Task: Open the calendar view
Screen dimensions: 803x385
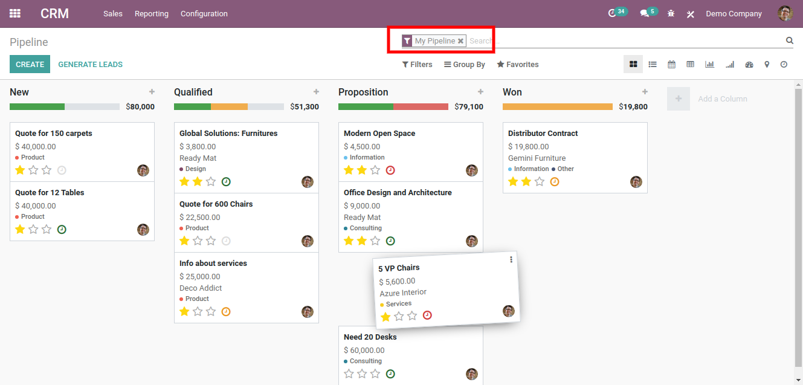Action: [x=671, y=64]
